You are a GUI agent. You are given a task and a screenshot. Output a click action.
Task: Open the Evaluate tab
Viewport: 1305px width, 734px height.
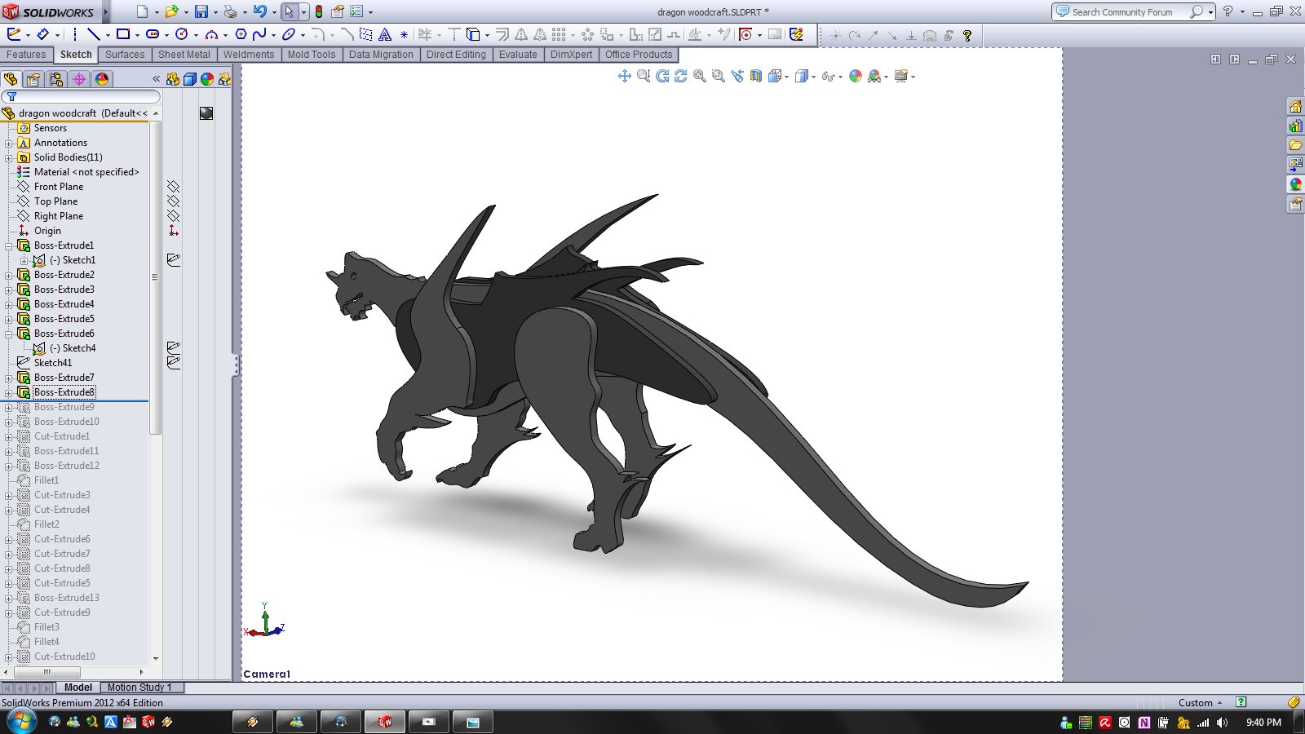coord(518,55)
